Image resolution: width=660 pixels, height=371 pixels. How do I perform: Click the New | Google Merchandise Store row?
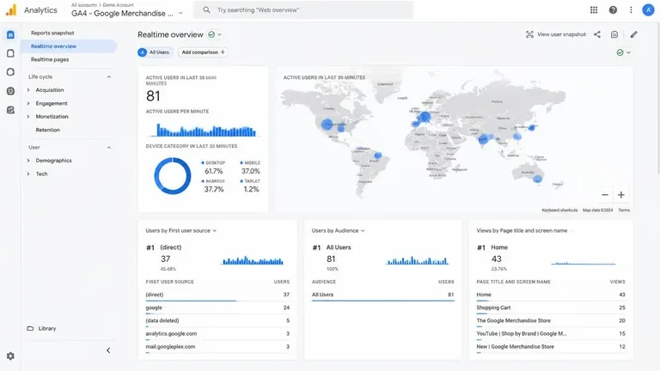pos(551,347)
